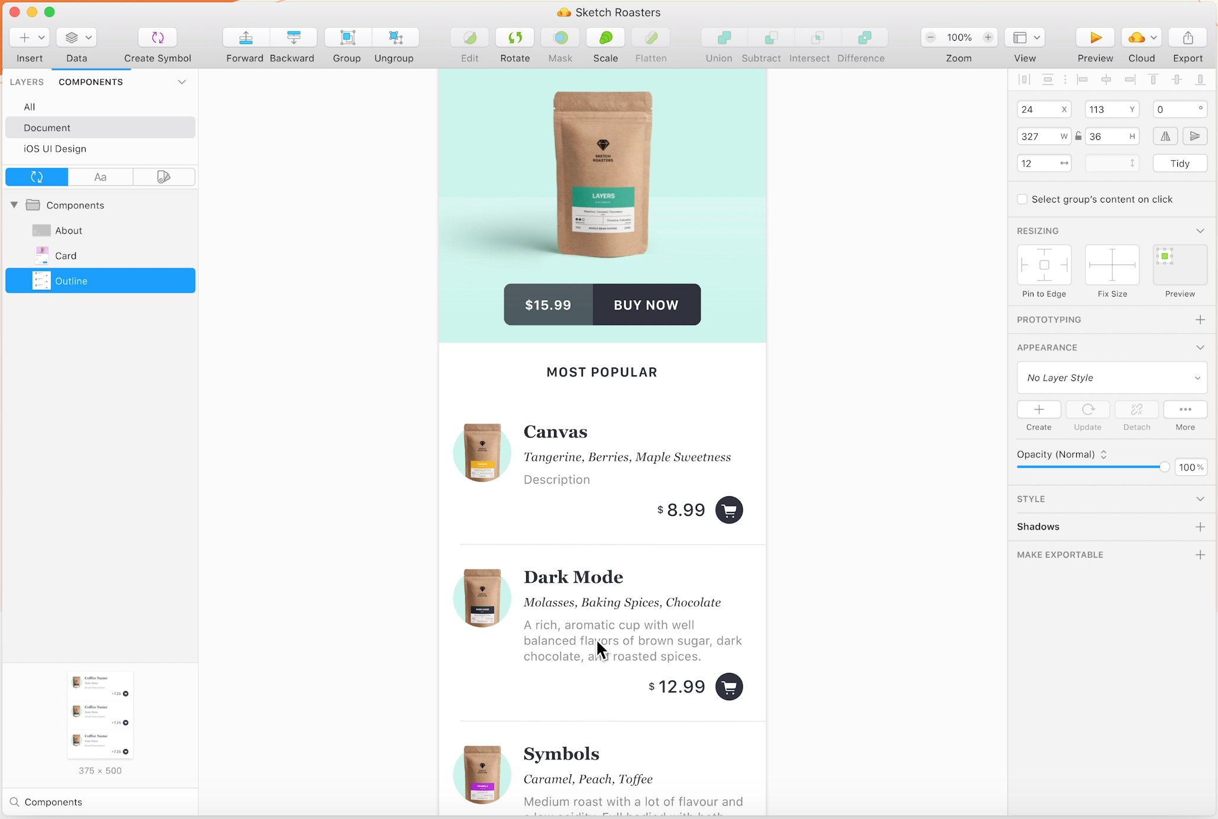Screen dimensions: 1218x819
Task: Open the Preview play icon
Action: (1095, 38)
